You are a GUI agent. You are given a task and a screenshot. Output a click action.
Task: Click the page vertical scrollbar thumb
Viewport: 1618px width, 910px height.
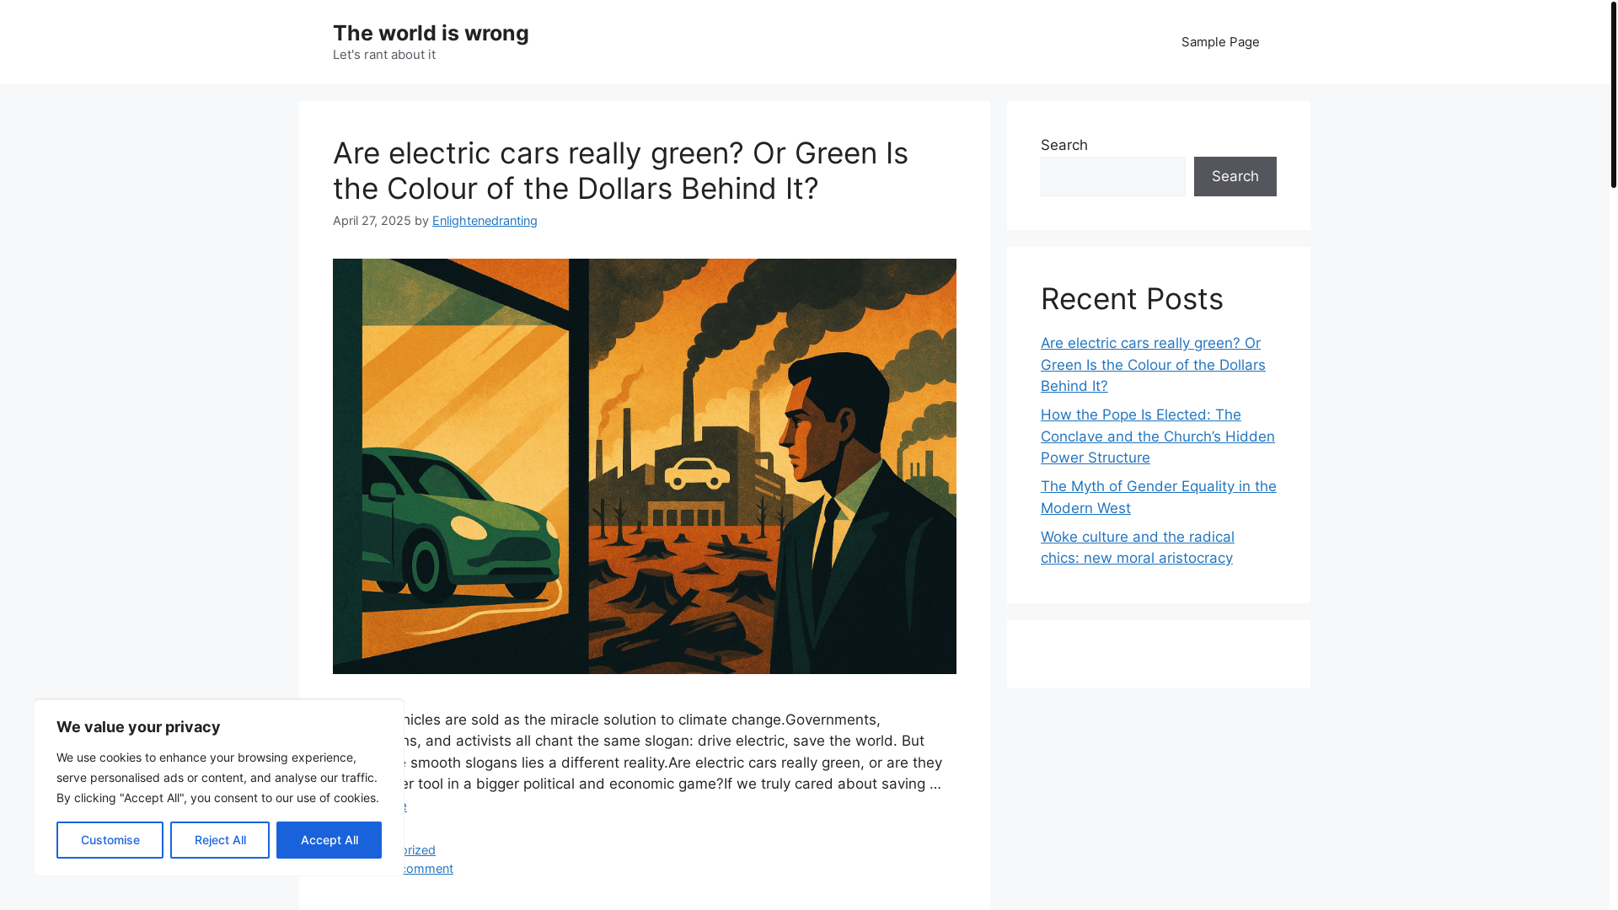[x=1613, y=94]
